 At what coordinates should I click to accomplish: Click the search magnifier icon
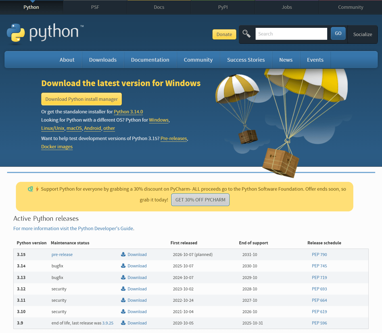coord(247,34)
